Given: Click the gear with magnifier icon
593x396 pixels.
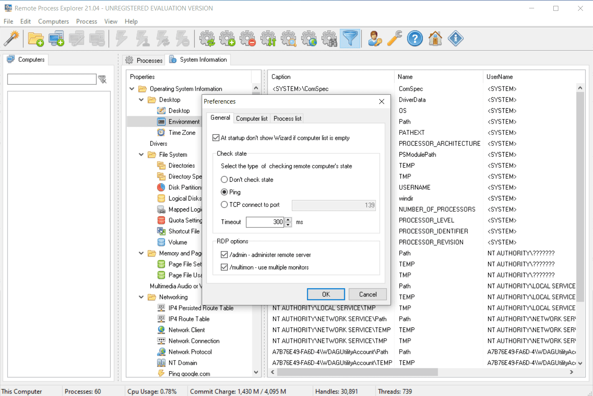Looking at the screenshot, I should pyautogui.click(x=289, y=38).
